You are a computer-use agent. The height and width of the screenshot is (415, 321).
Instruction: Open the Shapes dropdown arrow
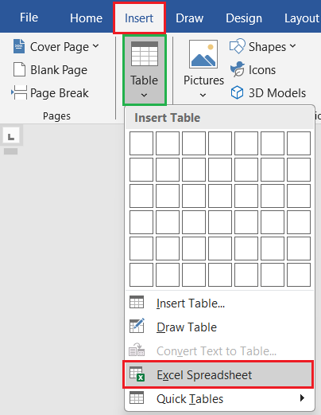(292, 46)
